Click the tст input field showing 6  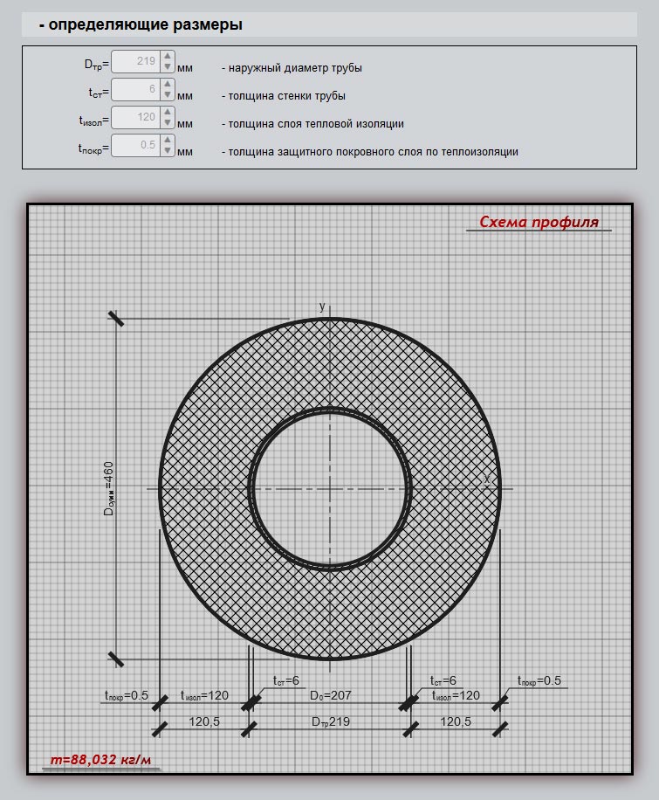click(136, 90)
